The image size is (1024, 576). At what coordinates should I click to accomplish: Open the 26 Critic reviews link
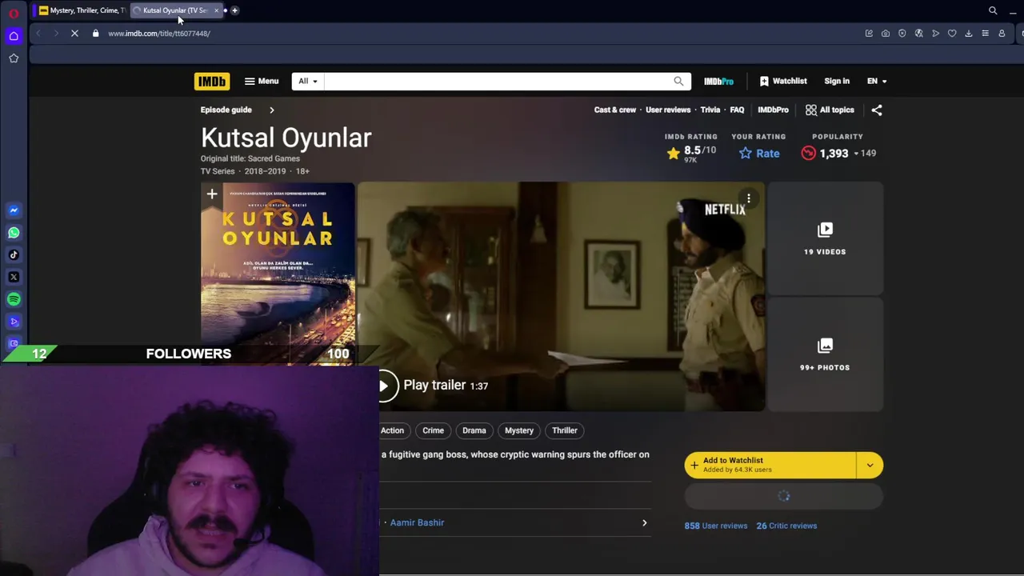coord(786,526)
